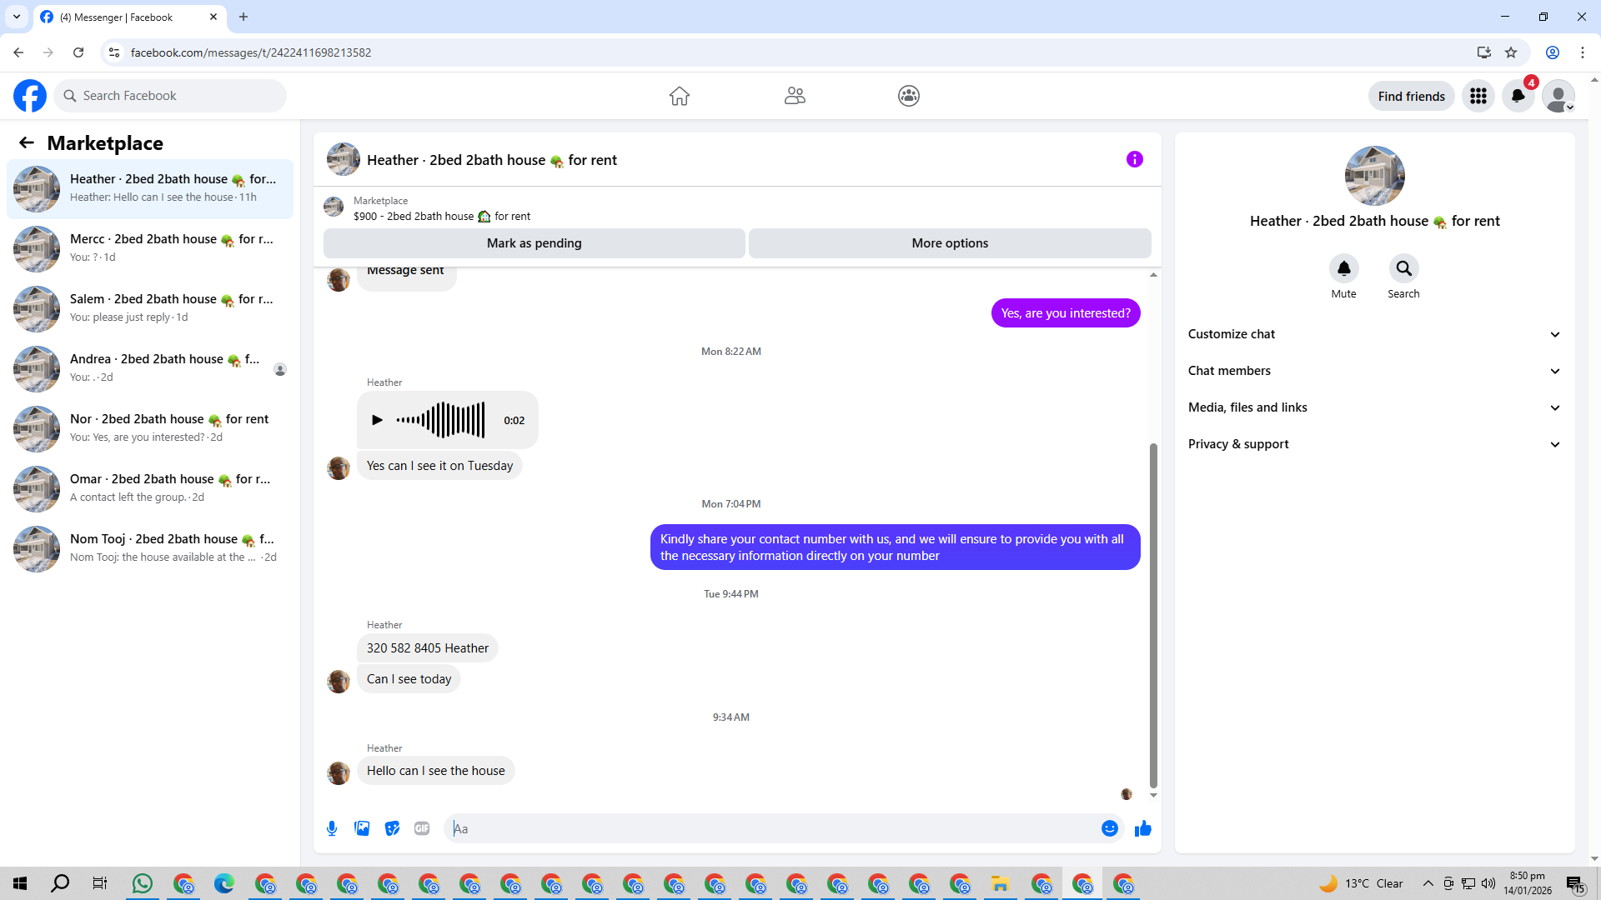Viewport: 1601px width, 900px height.
Task: Click the More options button
Action: click(950, 243)
